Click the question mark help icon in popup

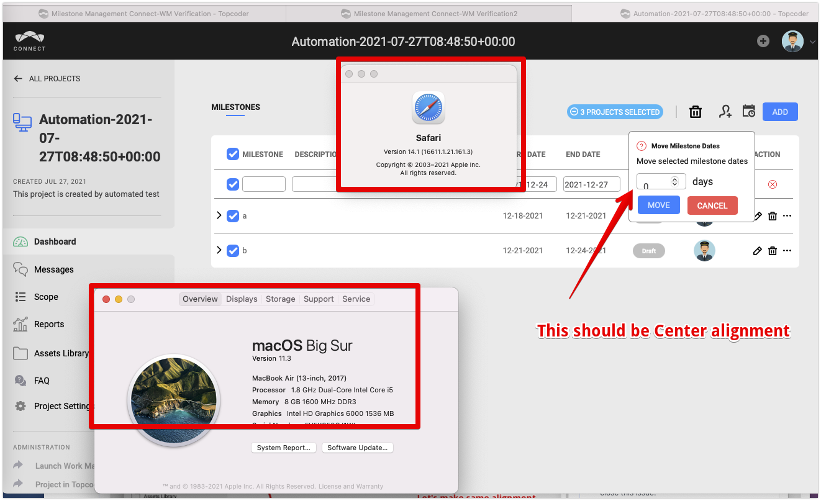pos(642,146)
